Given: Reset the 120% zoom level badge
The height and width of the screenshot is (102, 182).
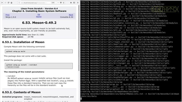Looking at the screenshot, I should 53,3.
